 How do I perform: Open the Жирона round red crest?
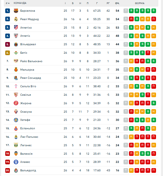(16, 103)
